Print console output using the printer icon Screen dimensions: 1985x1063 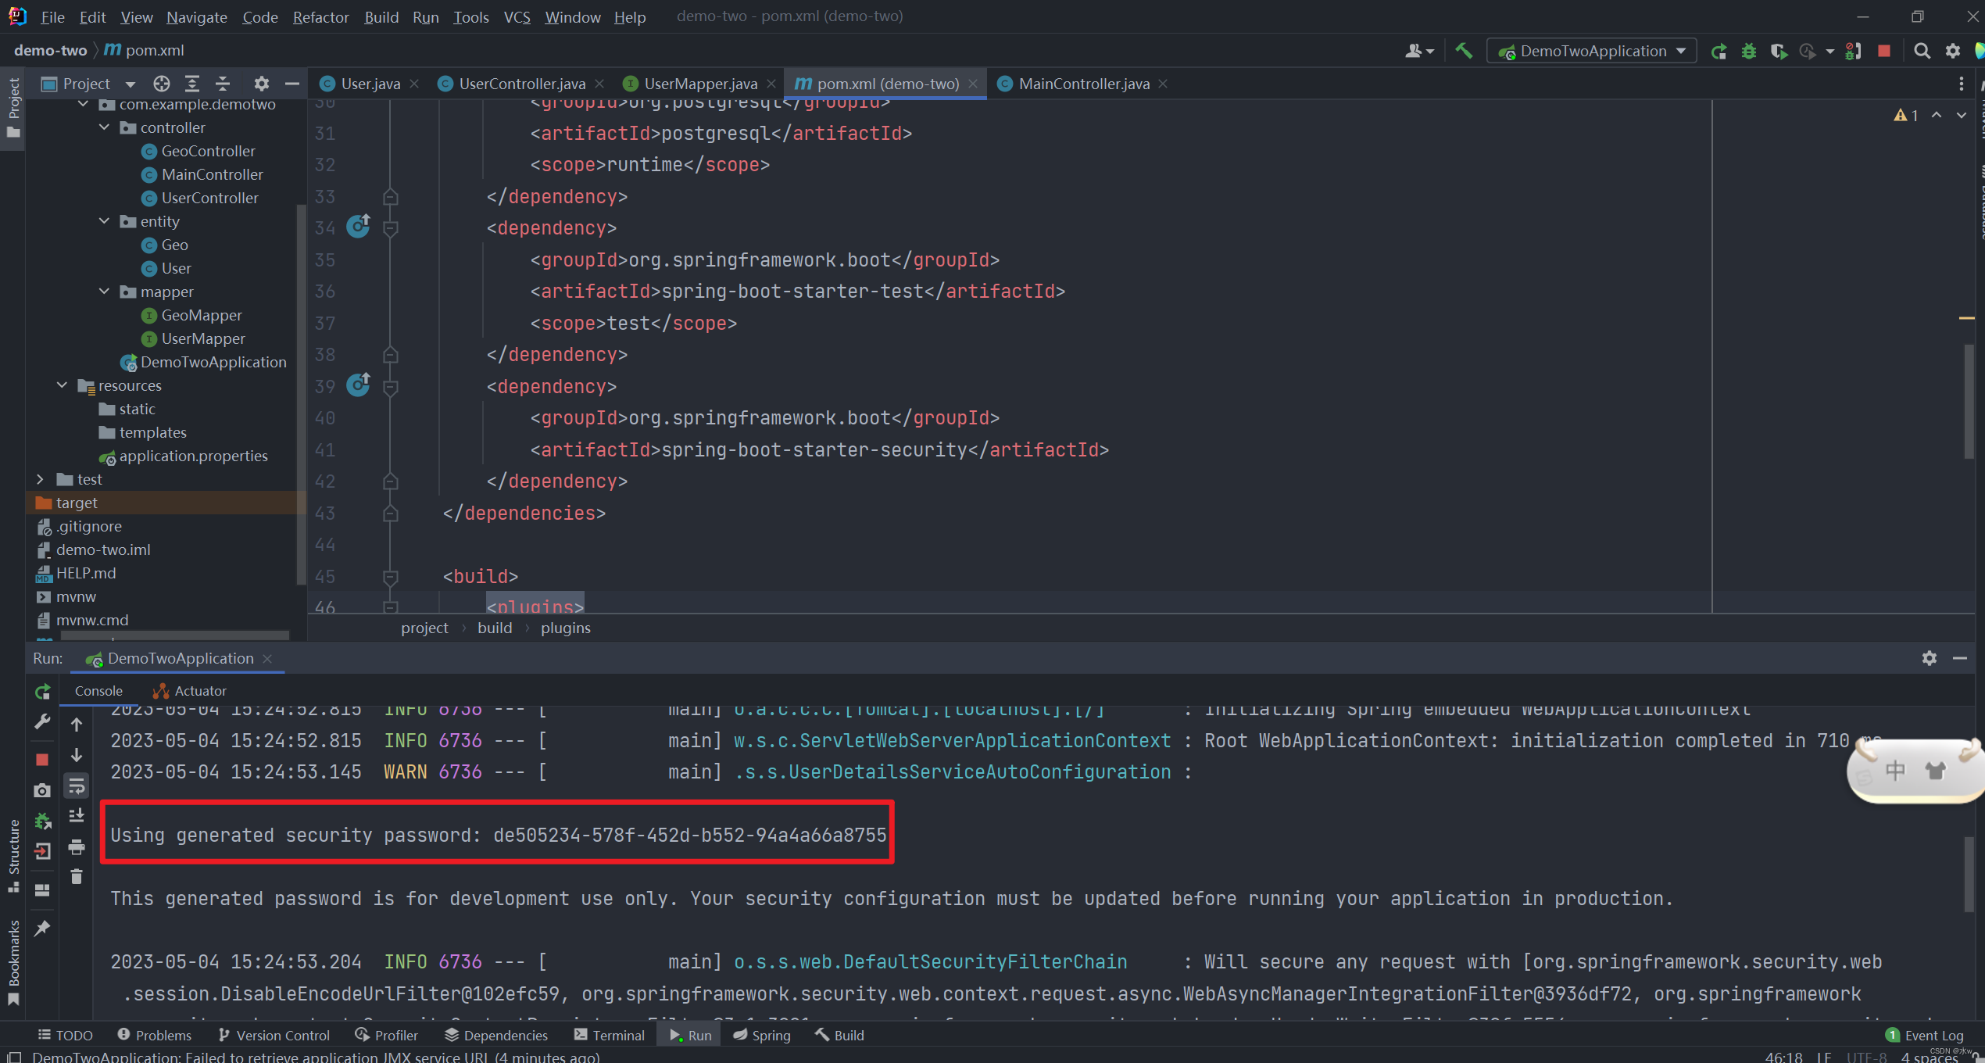point(76,847)
